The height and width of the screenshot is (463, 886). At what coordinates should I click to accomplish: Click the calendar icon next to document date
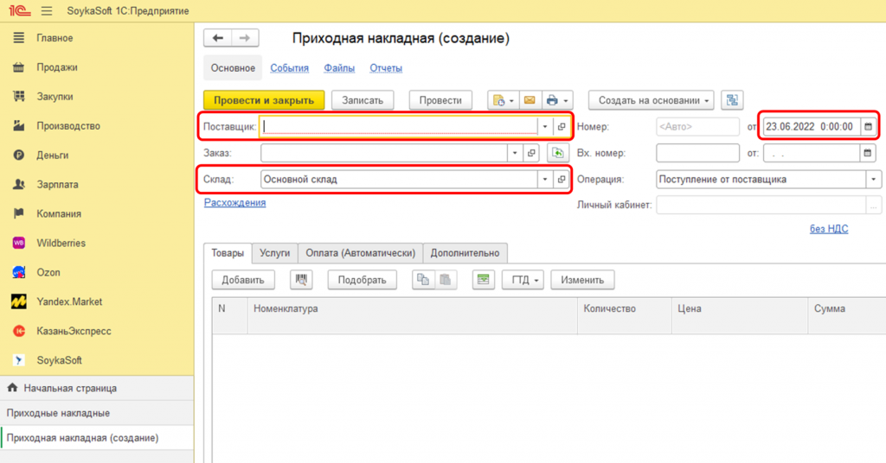click(868, 127)
